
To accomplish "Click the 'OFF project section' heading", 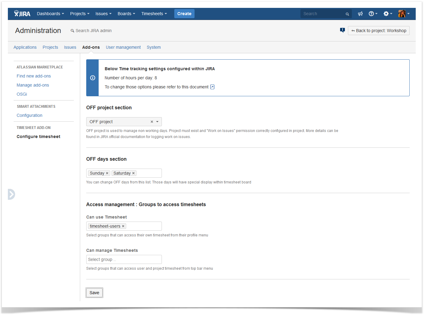I will [109, 107].
